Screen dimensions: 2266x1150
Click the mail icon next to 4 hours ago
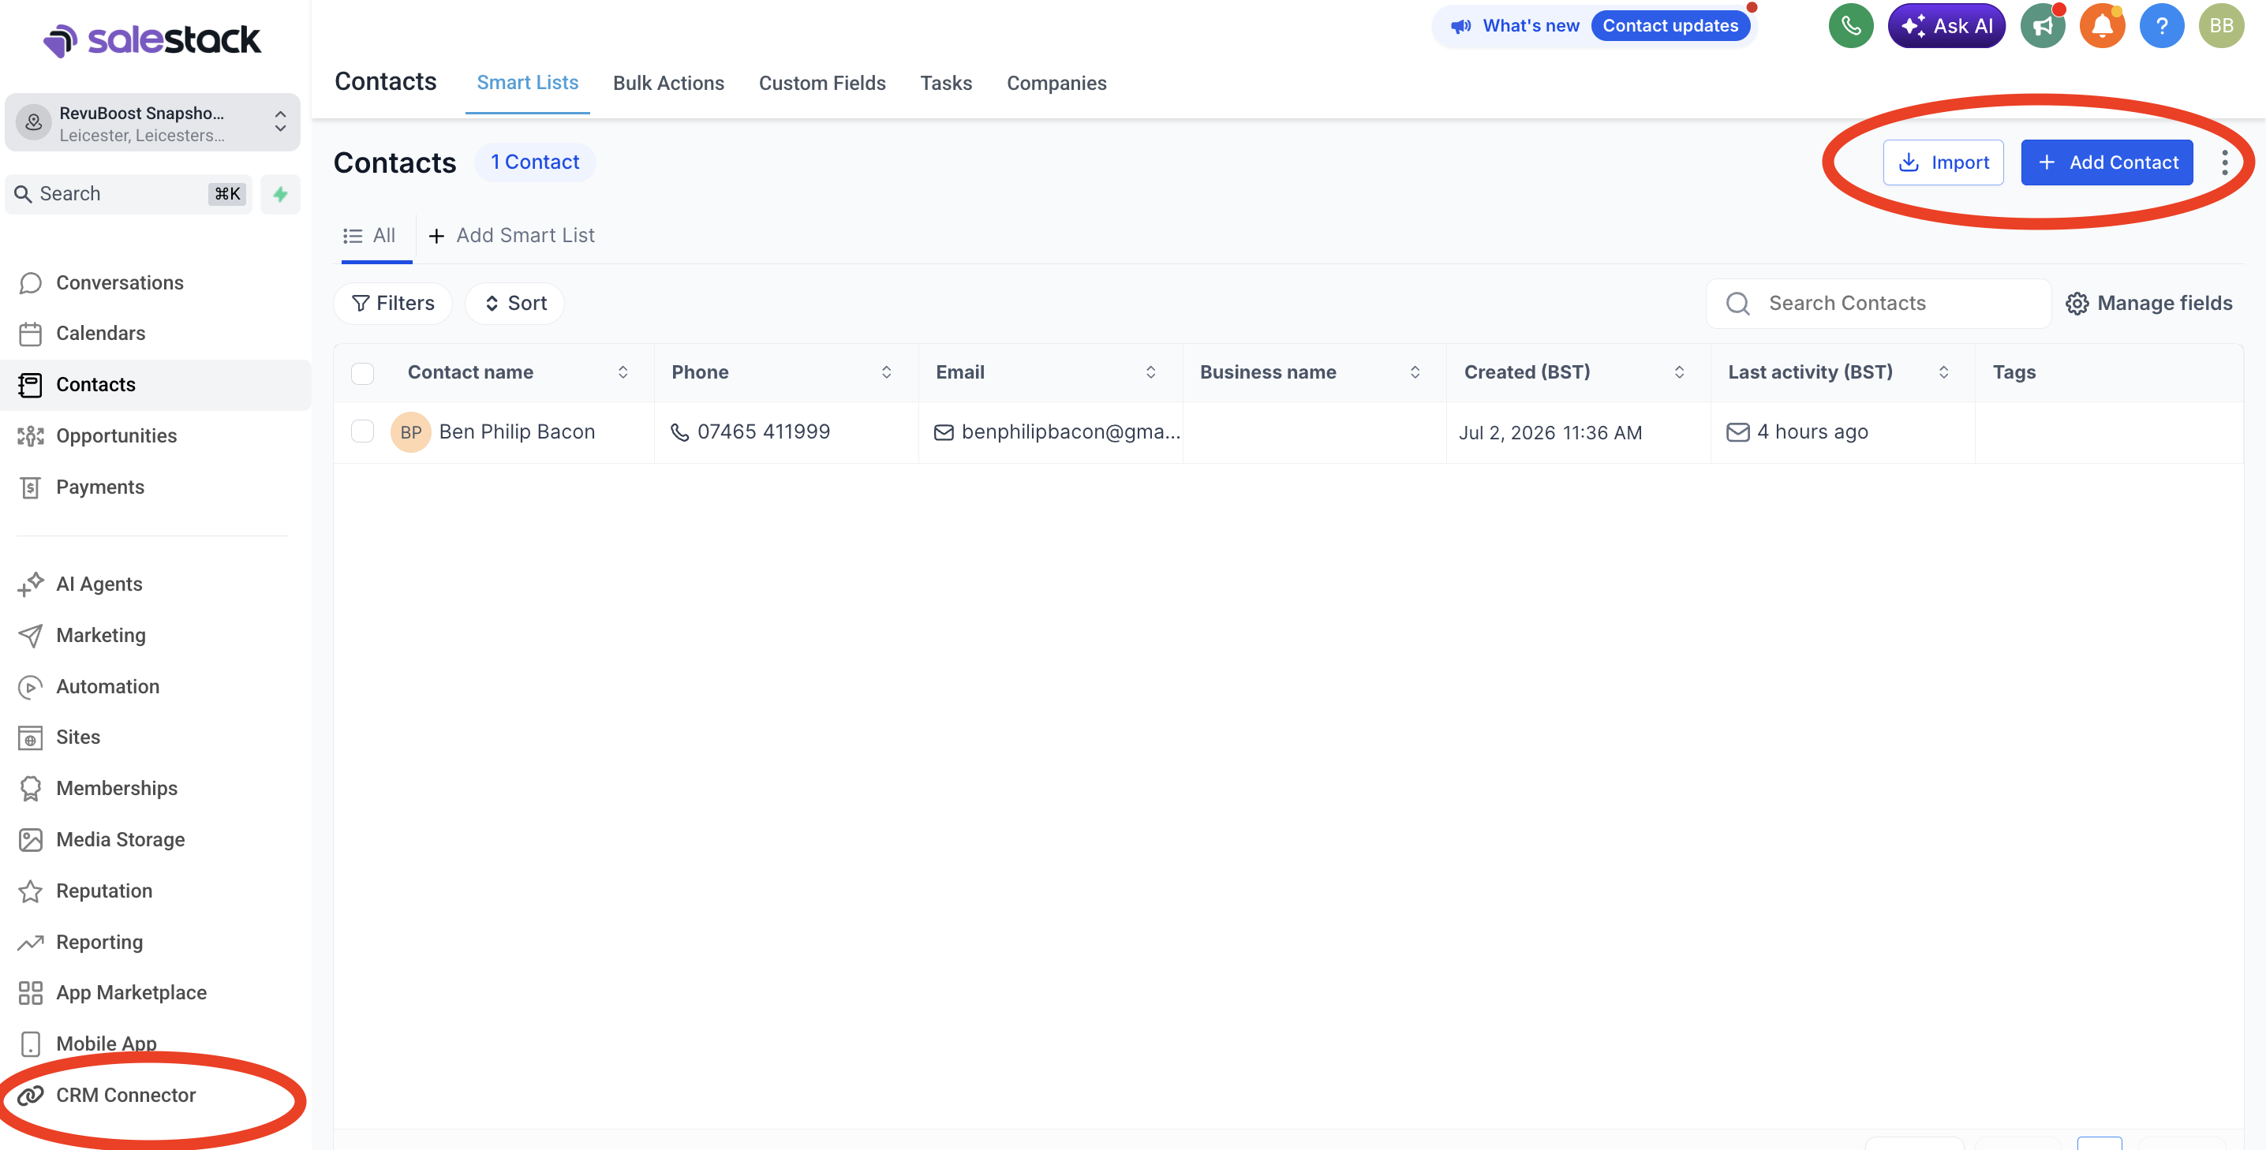pos(1738,432)
